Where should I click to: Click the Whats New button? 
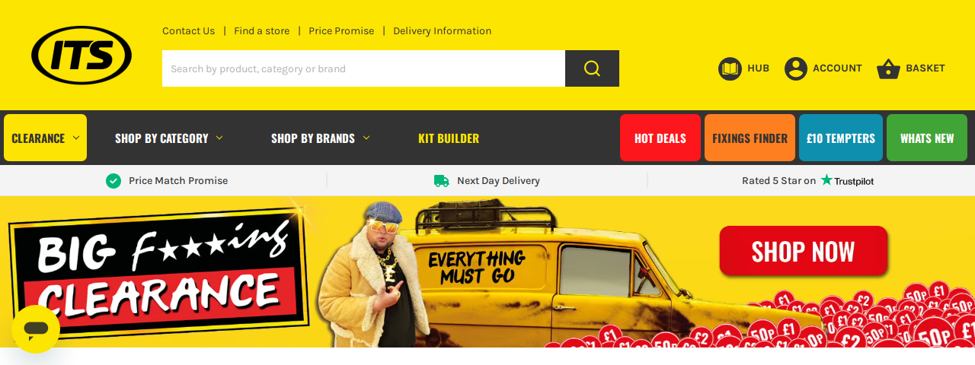point(927,138)
